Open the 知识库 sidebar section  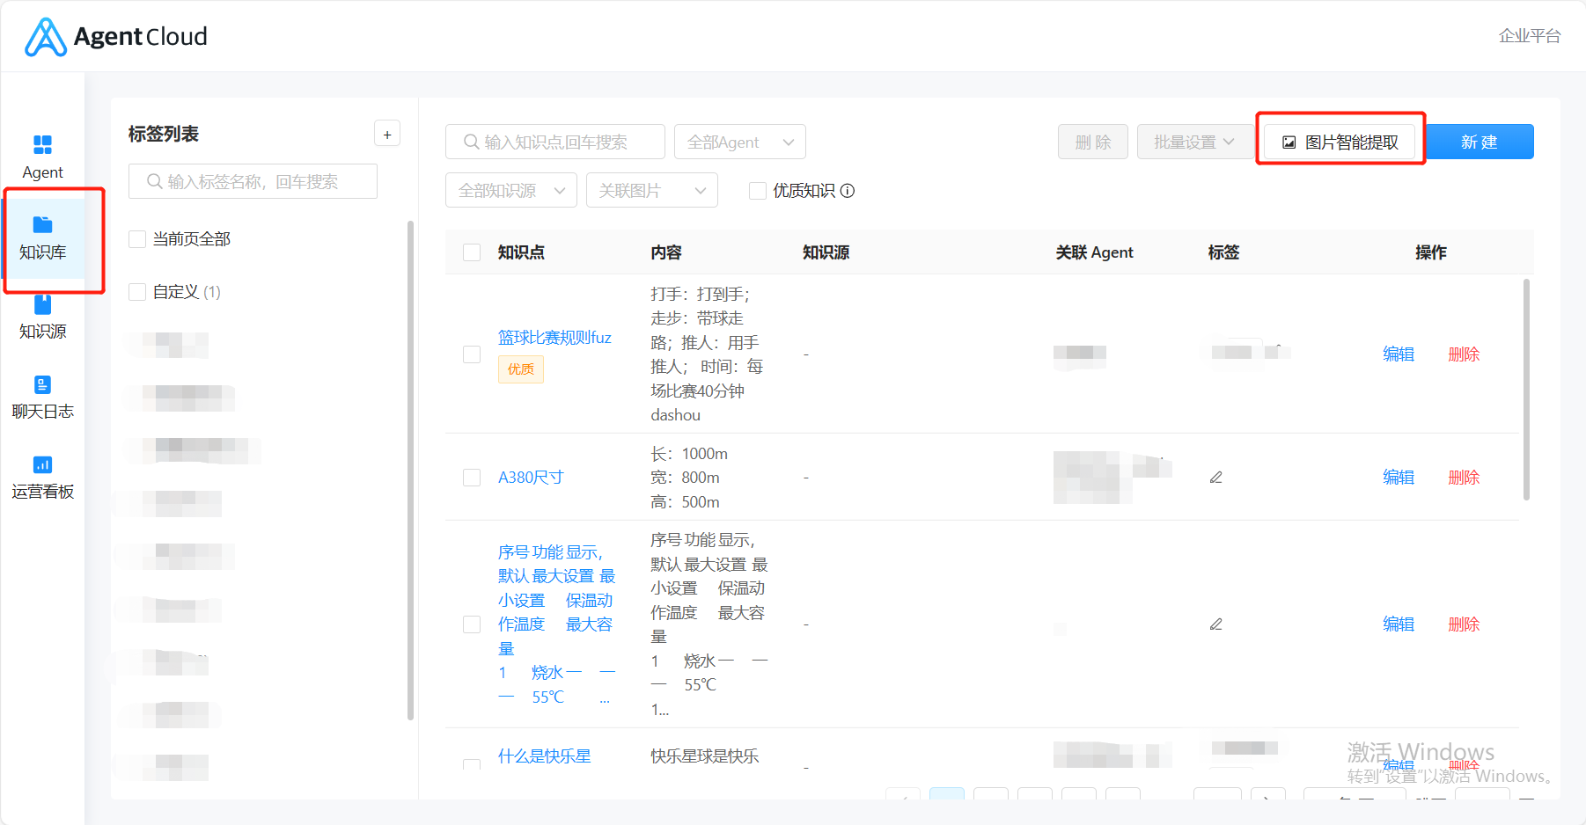42,237
